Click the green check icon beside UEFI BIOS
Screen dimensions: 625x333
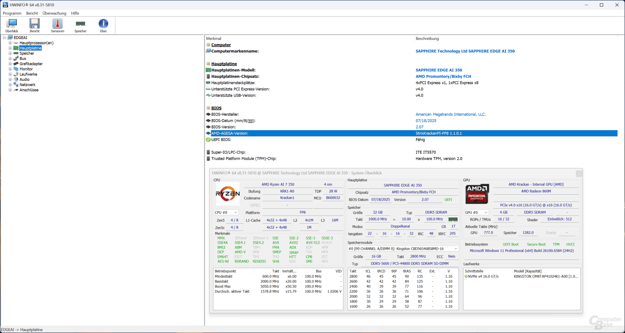[208, 140]
